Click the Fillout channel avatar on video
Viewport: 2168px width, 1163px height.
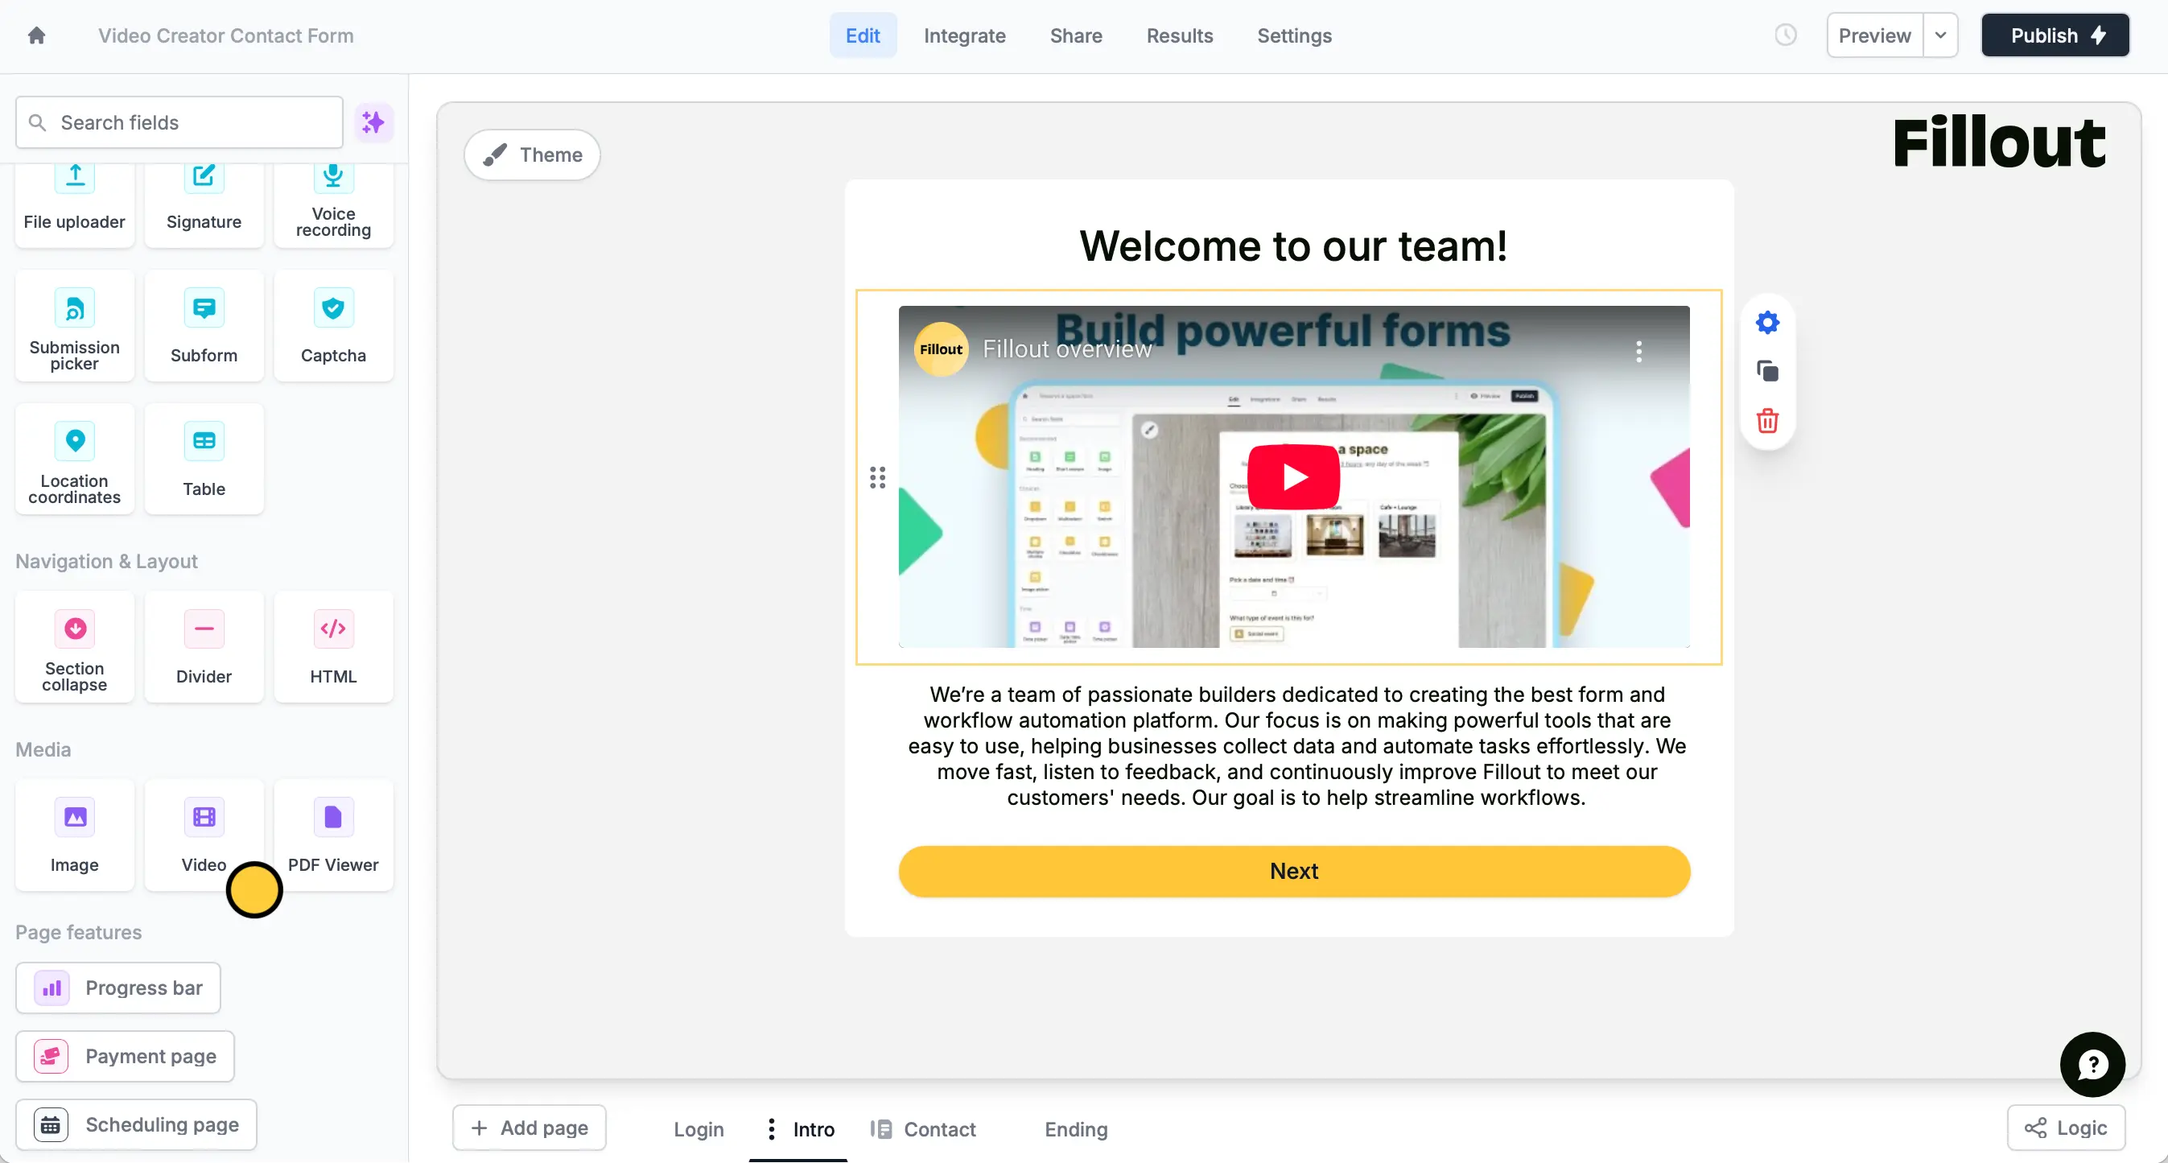940,349
